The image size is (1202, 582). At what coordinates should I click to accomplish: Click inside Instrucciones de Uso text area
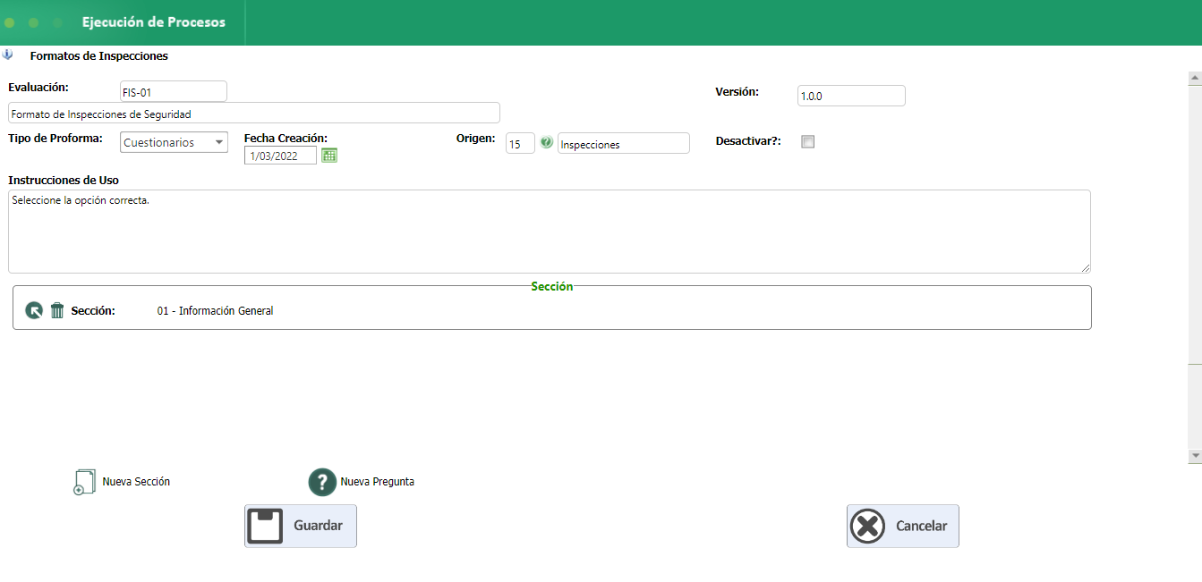[550, 232]
